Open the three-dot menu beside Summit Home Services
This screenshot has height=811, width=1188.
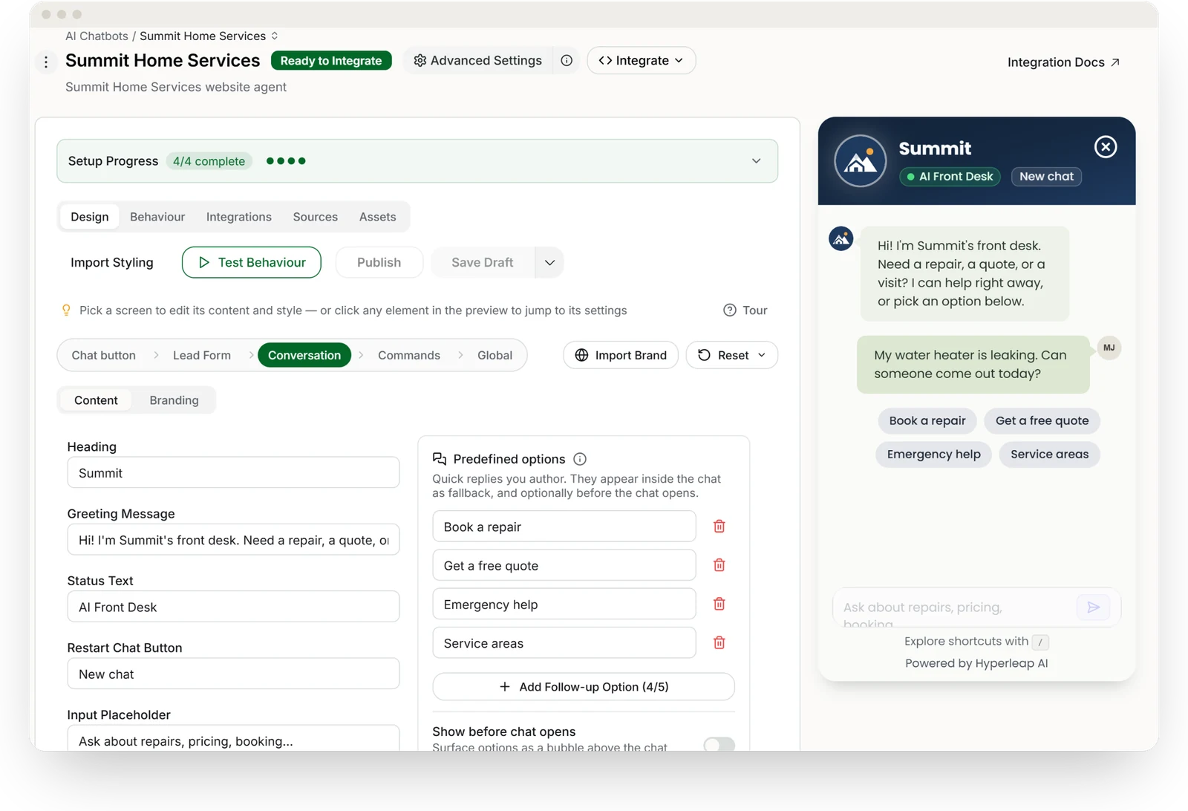[46, 62]
